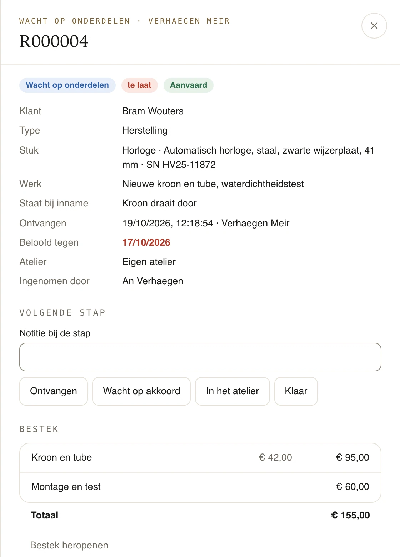Click the Staat bij inname label
The height and width of the screenshot is (557, 400).
tap(54, 203)
